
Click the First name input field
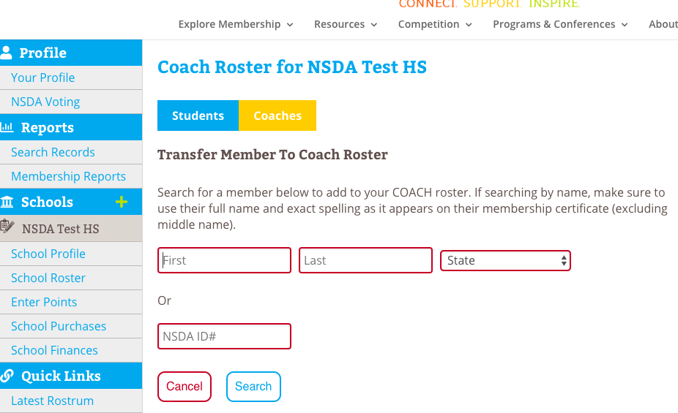point(224,260)
